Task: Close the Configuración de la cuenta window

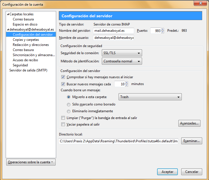Action: coord(200,3)
